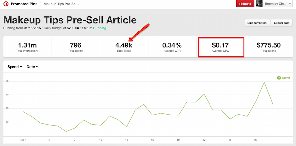Select the Total impressions stat tile
296x146 pixels.
coord(27,47)
